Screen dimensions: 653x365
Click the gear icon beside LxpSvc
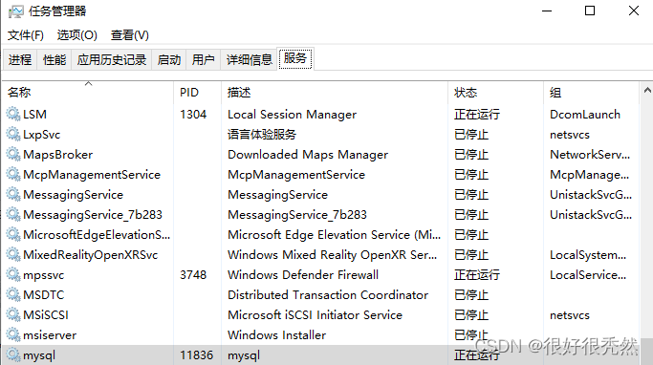click(13, 134)
